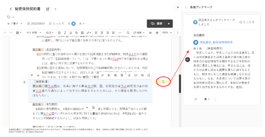
Task: Click the circled bookmark icon beside Article 4
Action: [x=163, y=82]
